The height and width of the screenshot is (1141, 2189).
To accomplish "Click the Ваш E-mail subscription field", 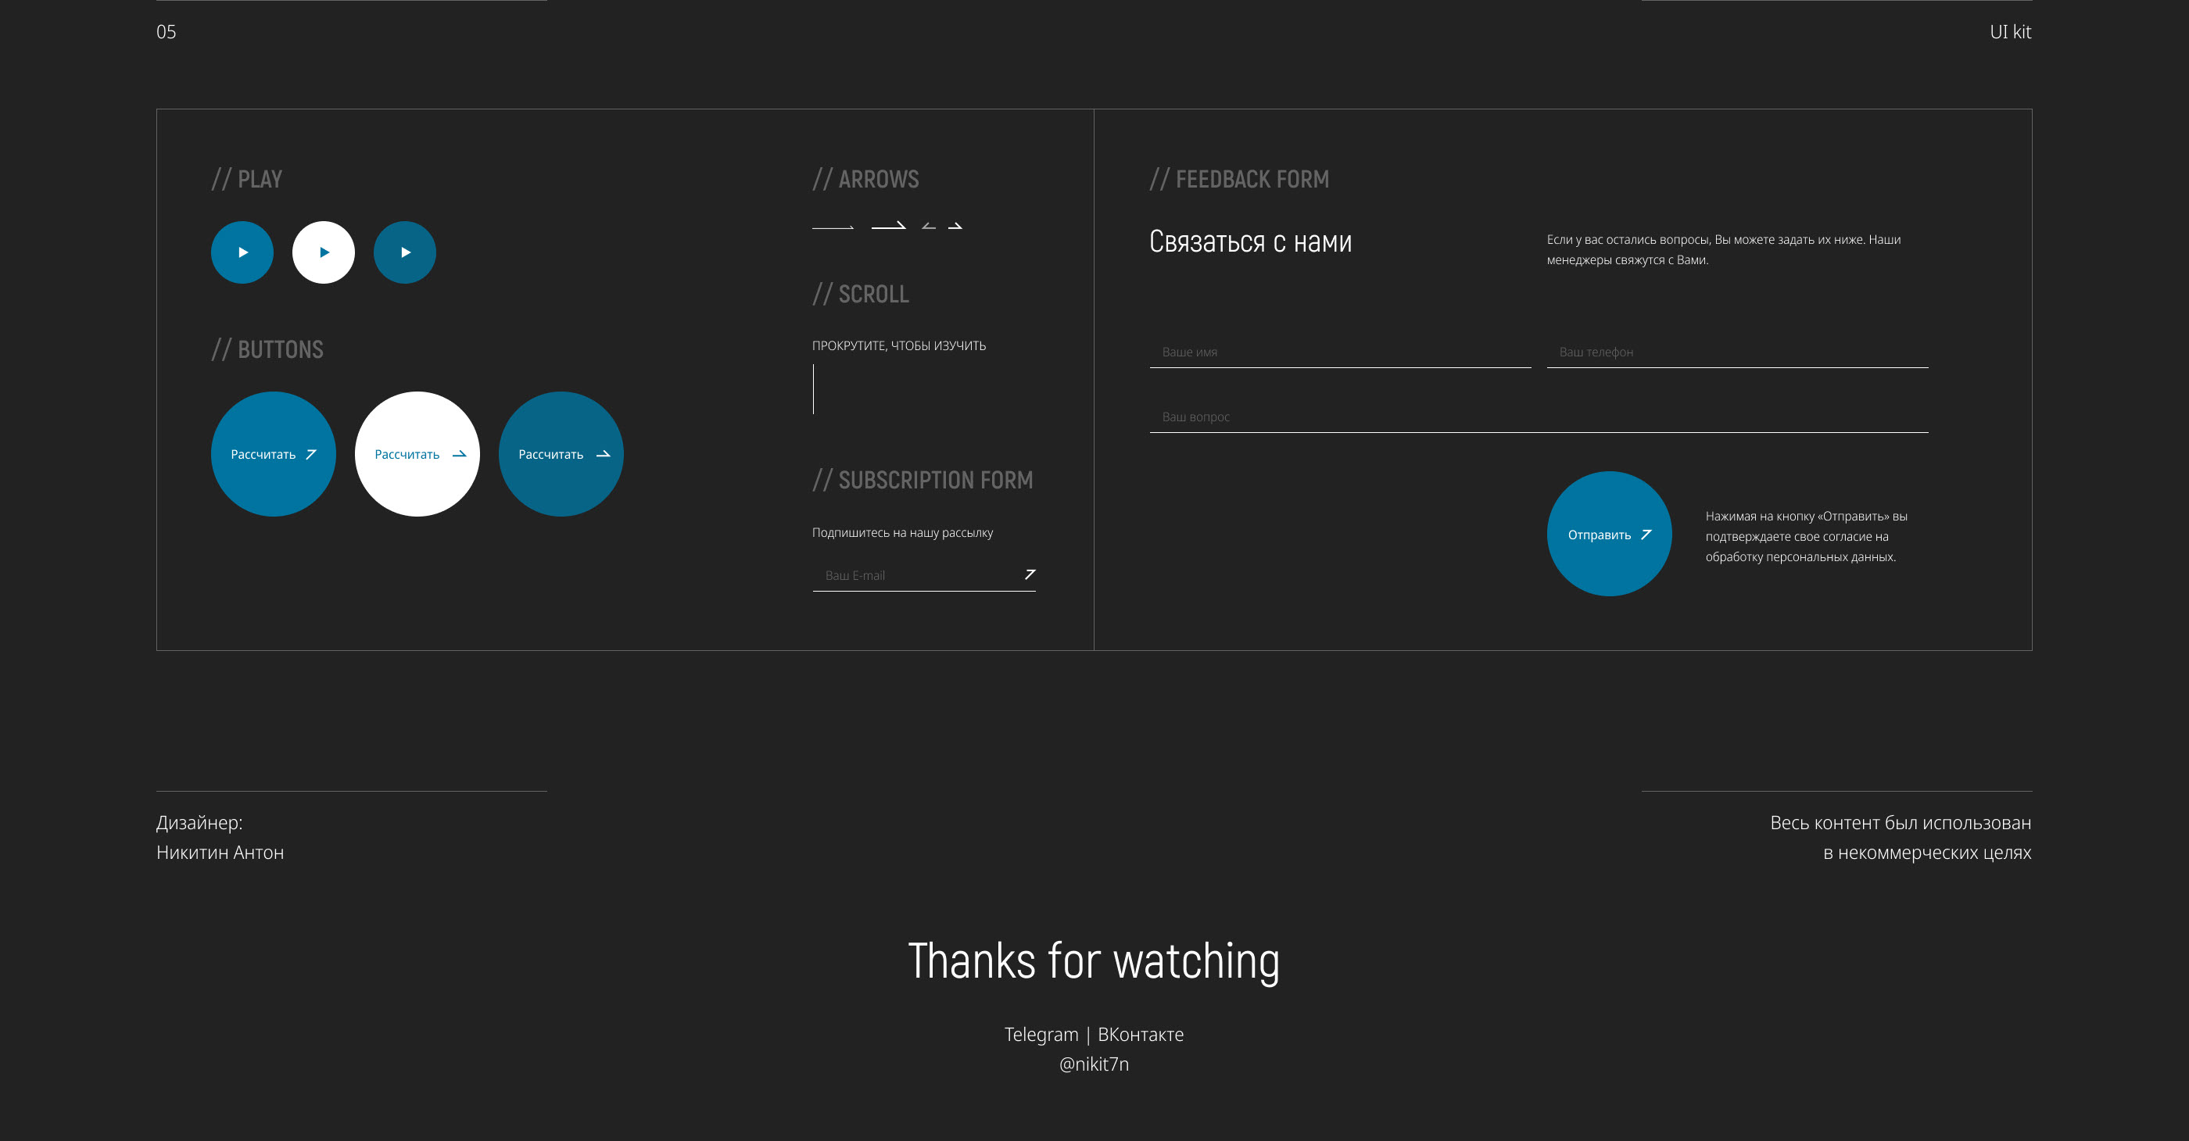I will tap(913, 576).
